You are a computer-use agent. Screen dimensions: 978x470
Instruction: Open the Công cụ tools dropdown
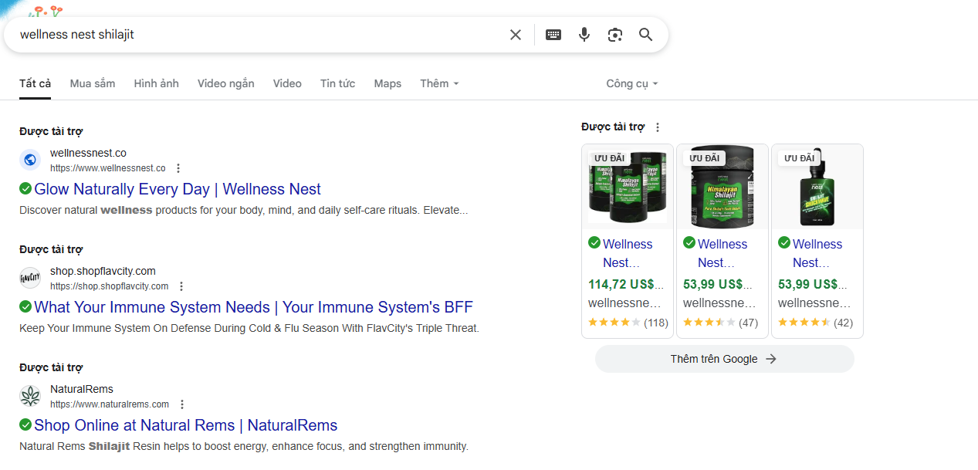(x=632, y=83)
